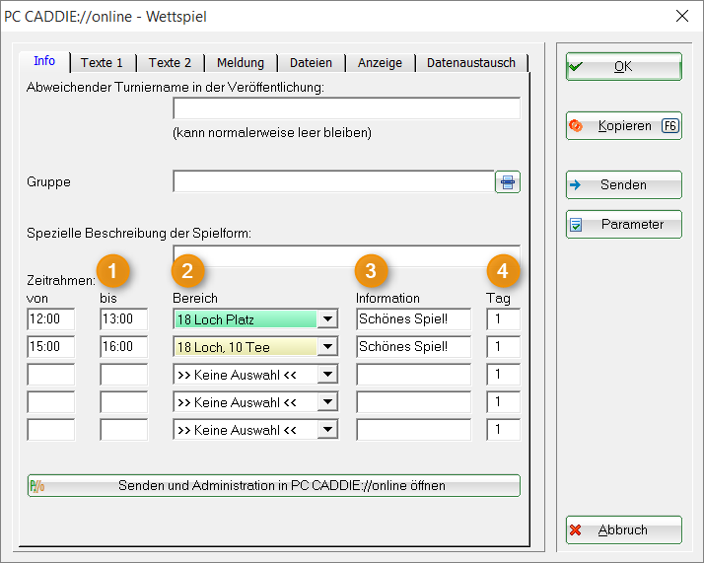Click Kopieren to copy

point(623,125)
